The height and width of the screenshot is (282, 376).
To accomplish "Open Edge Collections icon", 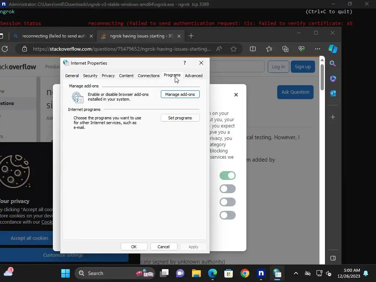I will click(x=285, y=49).
